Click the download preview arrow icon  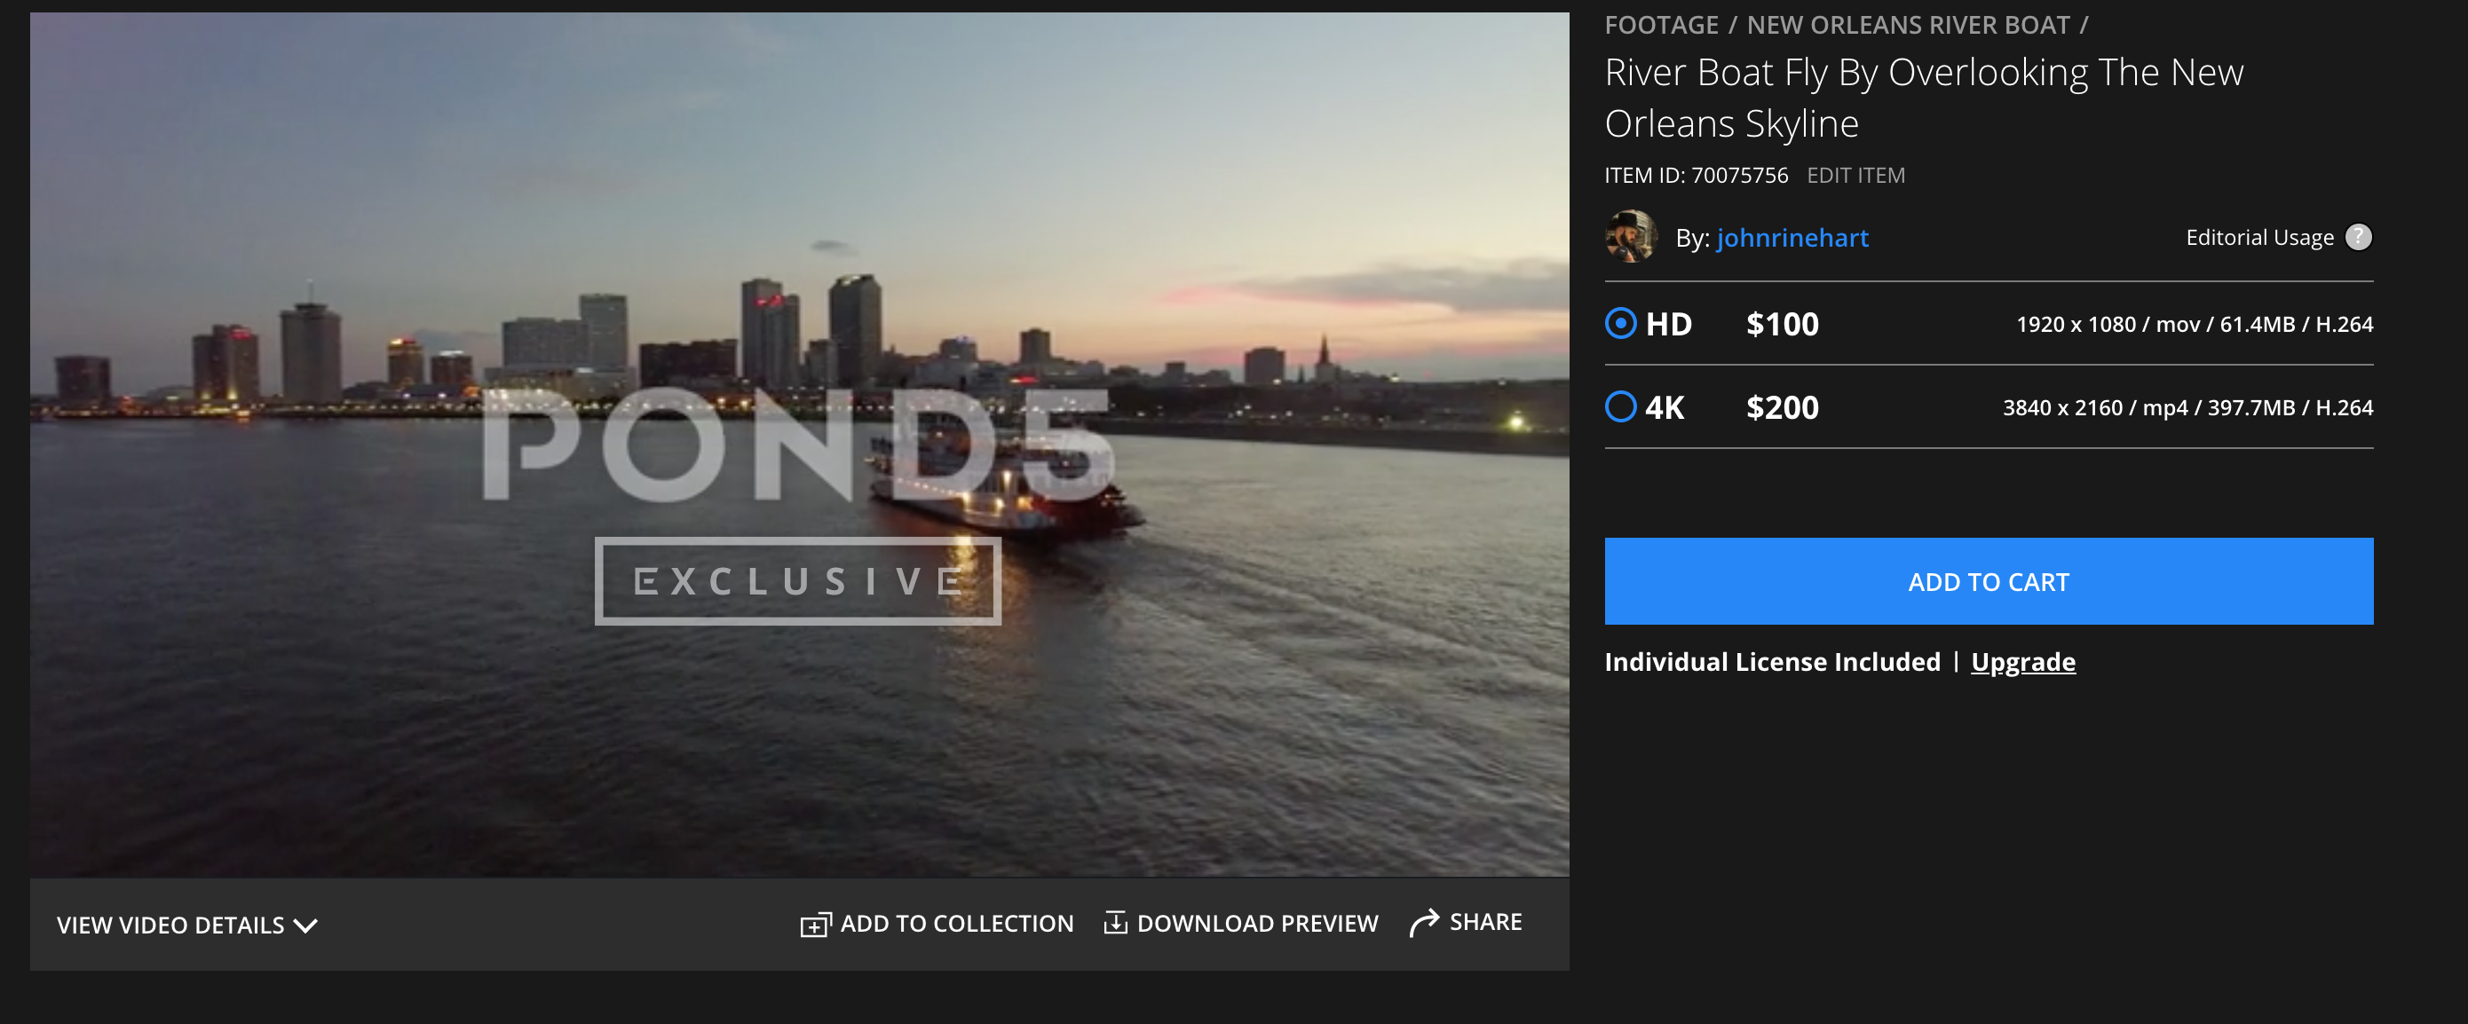(1114, 923)
